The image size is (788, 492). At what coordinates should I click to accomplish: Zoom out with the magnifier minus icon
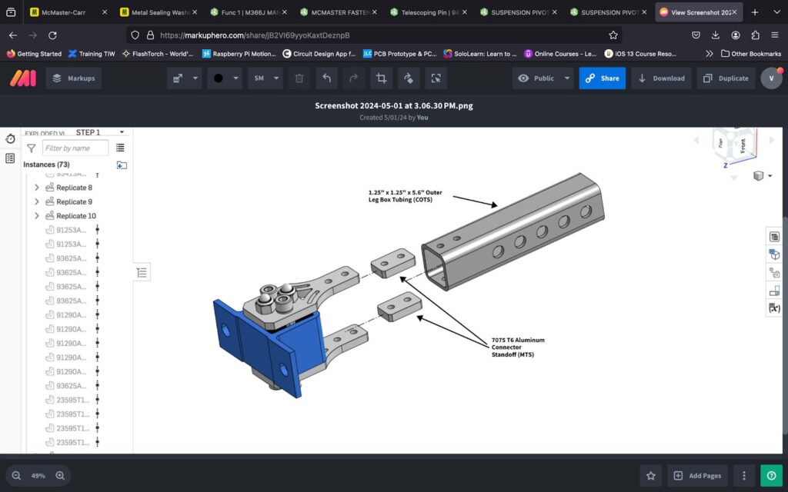(x=16, y=475)
